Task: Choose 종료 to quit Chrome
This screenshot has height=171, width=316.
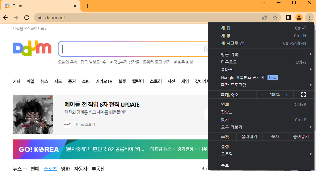Action: (261, 165)
